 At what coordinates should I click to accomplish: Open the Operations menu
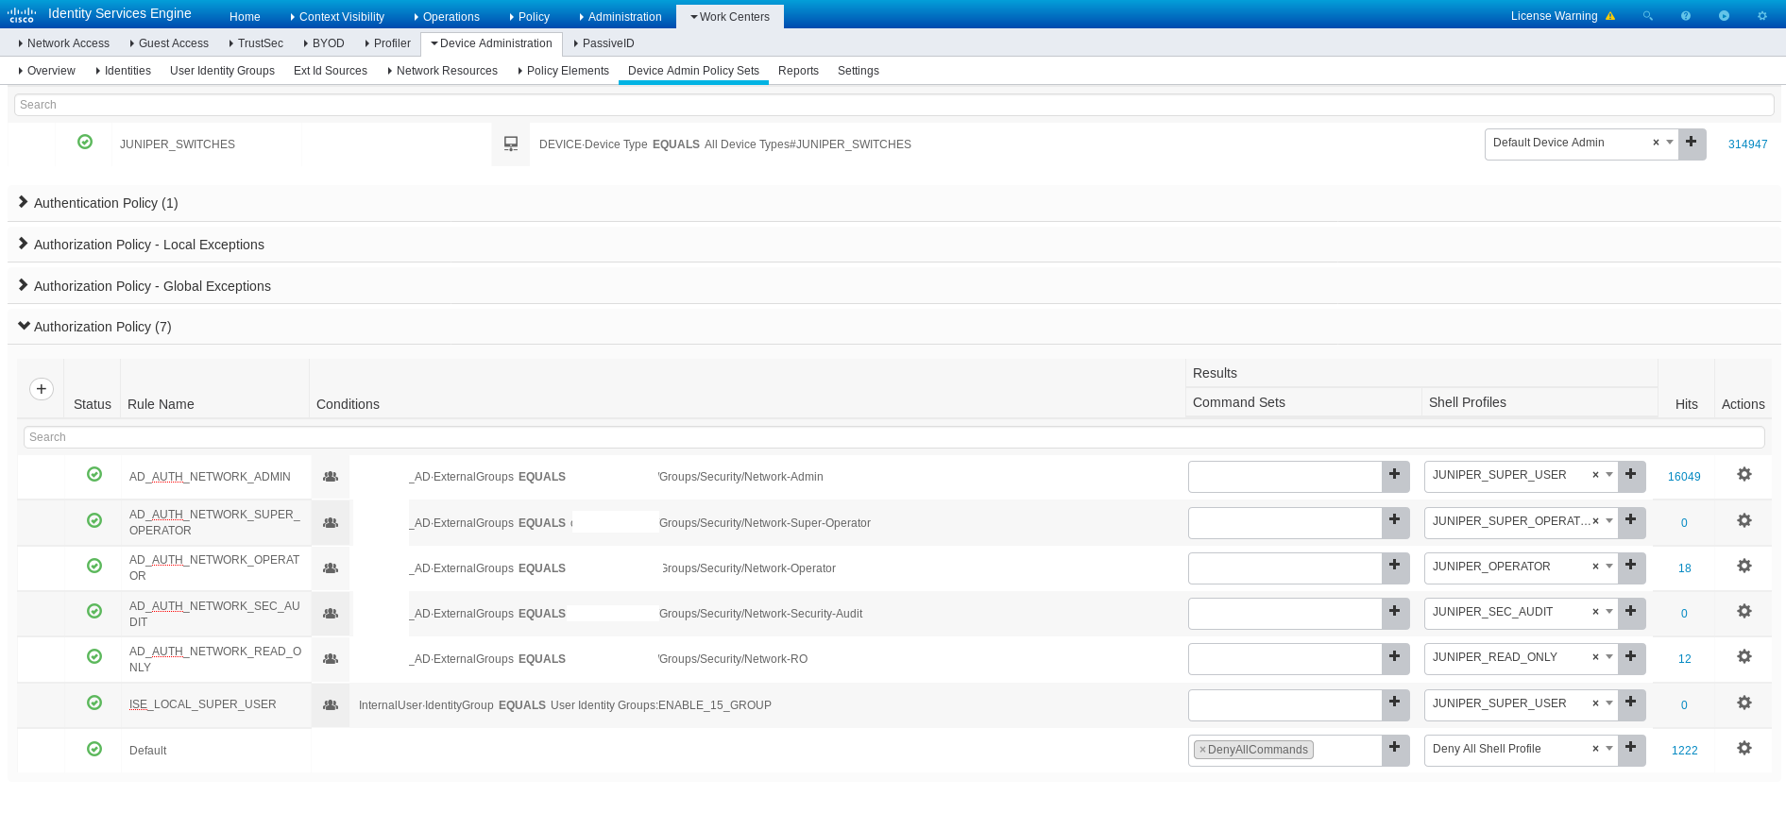(x=447, y=17)
